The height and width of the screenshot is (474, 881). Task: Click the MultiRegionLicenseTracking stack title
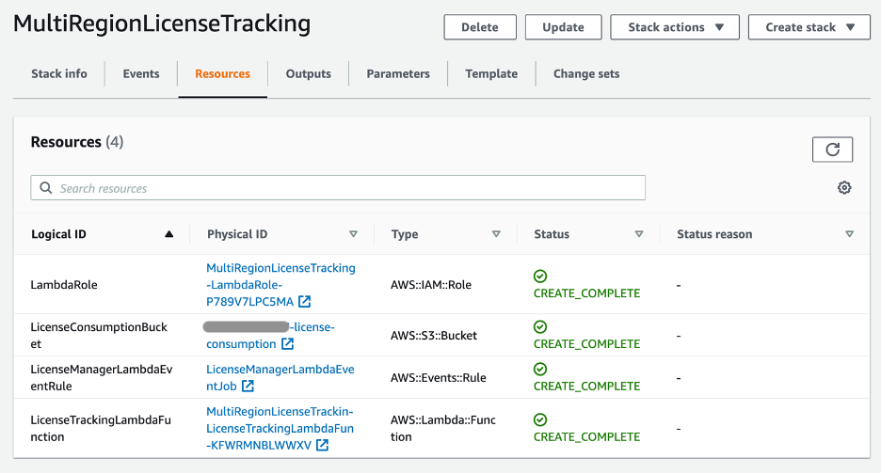click(162, 24)
